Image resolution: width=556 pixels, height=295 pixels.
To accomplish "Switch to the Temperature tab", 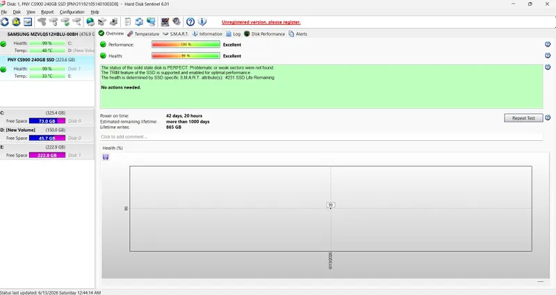I will (143, 34).
